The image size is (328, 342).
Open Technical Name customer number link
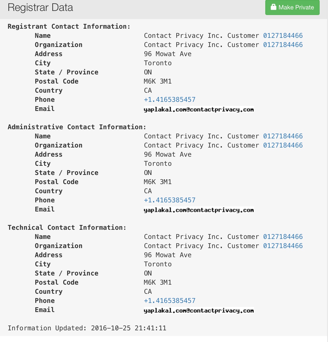click(x=283, y=237)
